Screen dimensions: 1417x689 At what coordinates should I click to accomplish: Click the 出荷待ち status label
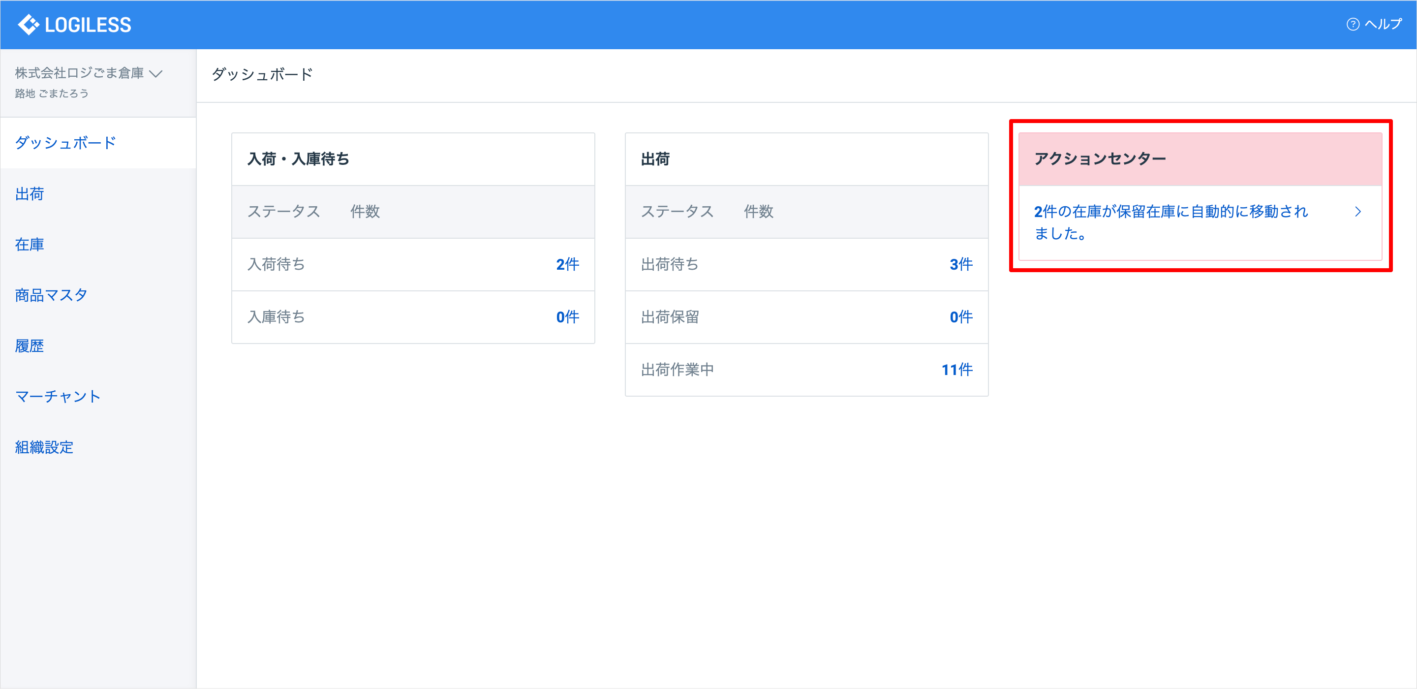[x=670, y=264]
